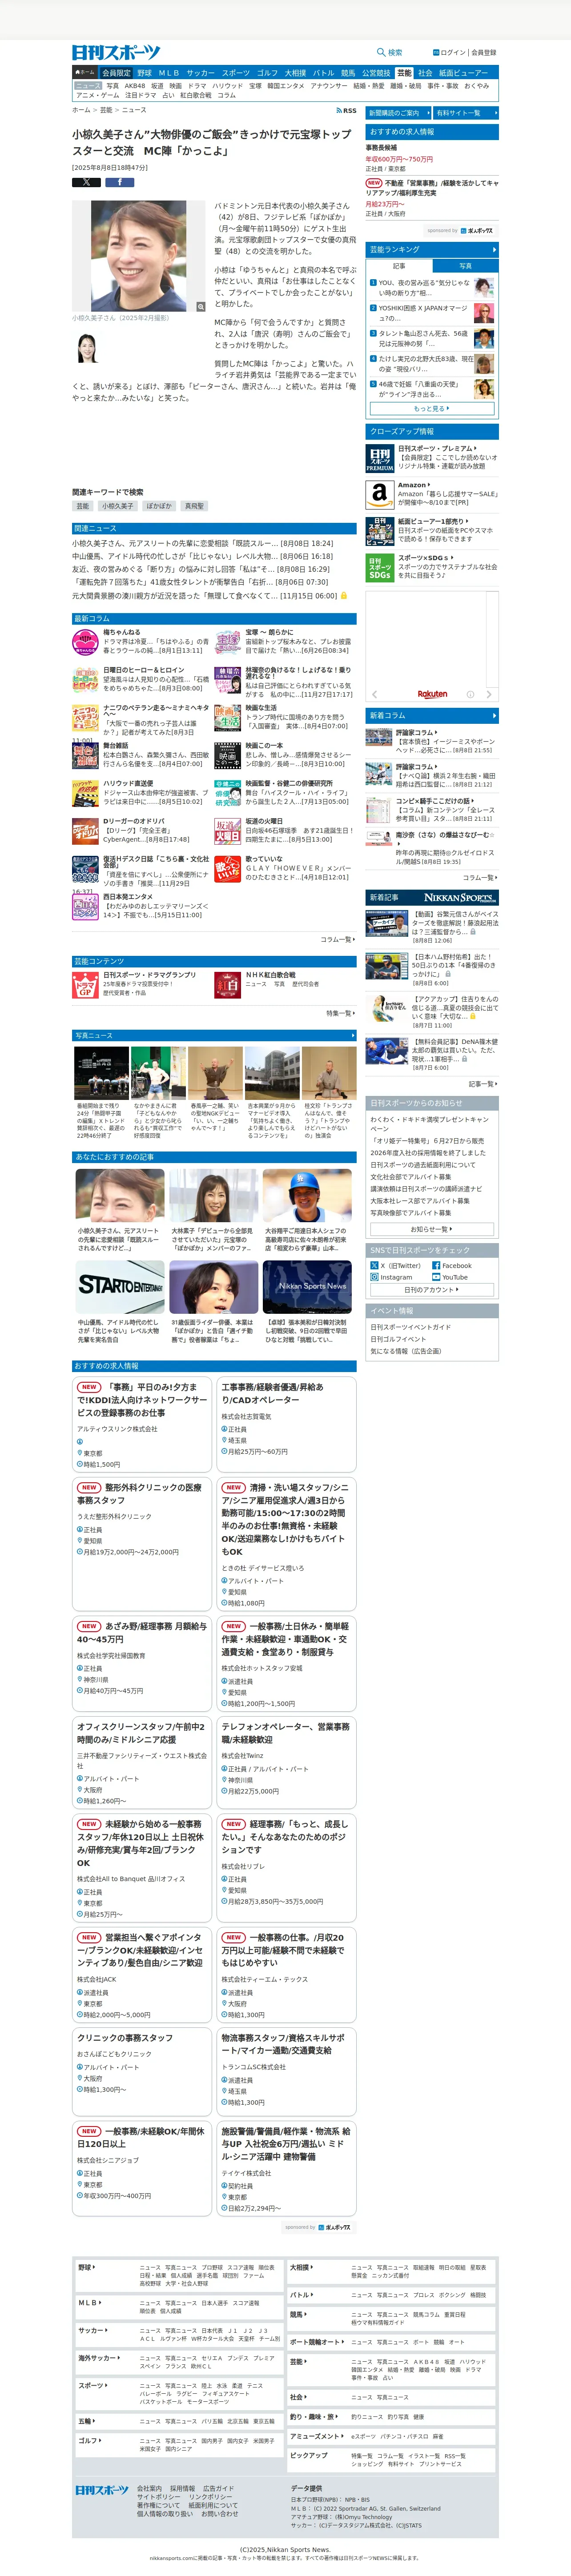Image resolution: width=571 pixels, height=2576 pixels.
Task: Open the Nikkan Sports News thumbnail card
Action: point(307,1287)
